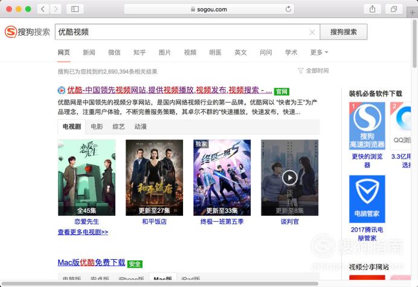Open the 终极一班5 poster
Image resolution: width=418 pixels, height=287 pixels.
click(222, 177)
